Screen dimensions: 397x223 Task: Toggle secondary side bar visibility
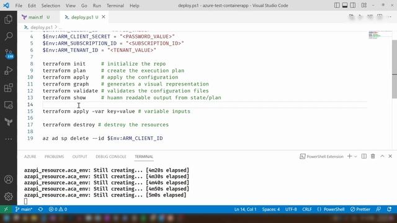click(353, 6)
